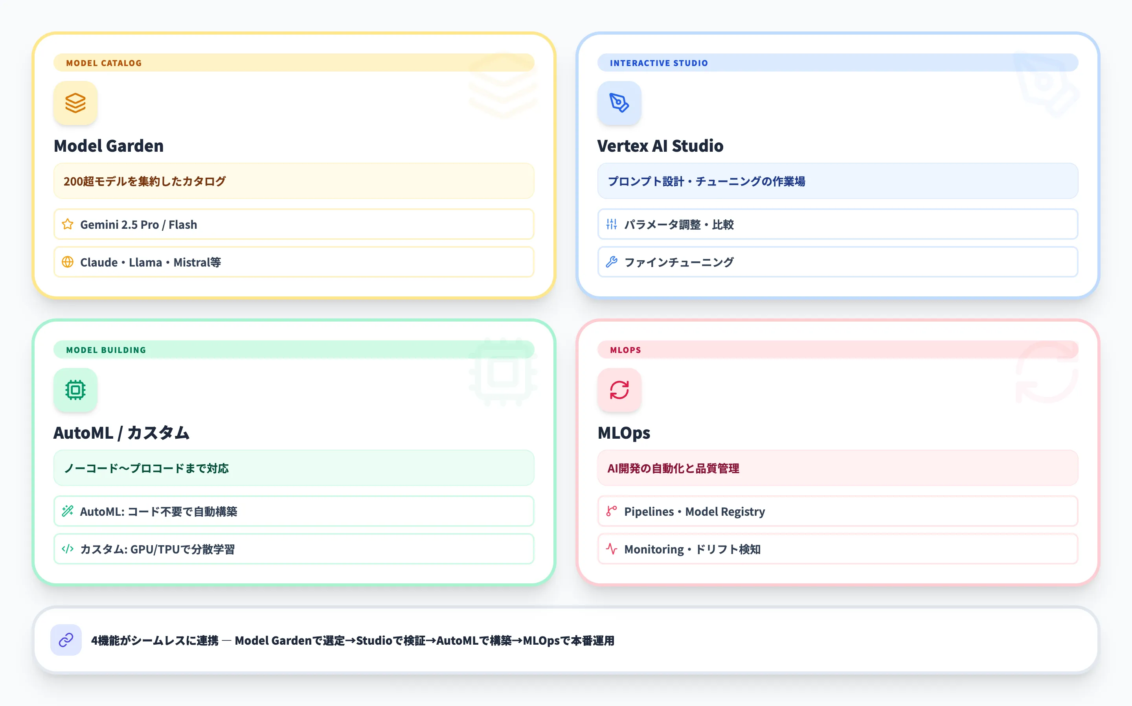Select the MODEL CATALOG label tag
Image resolution: width=1132 pixels, height=706 pixels.
click(x=104, y=63)
